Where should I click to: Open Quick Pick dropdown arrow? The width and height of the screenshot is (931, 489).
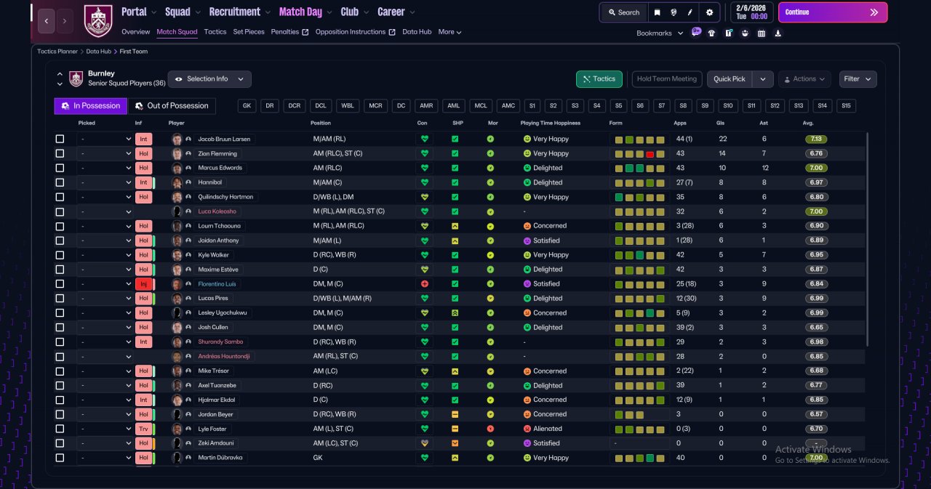(762, 78)
